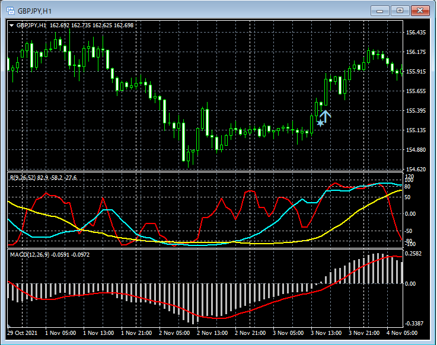
Task: Open the triangle menu beside GBPJPY,H1 label
Action: tap(12, 25)
